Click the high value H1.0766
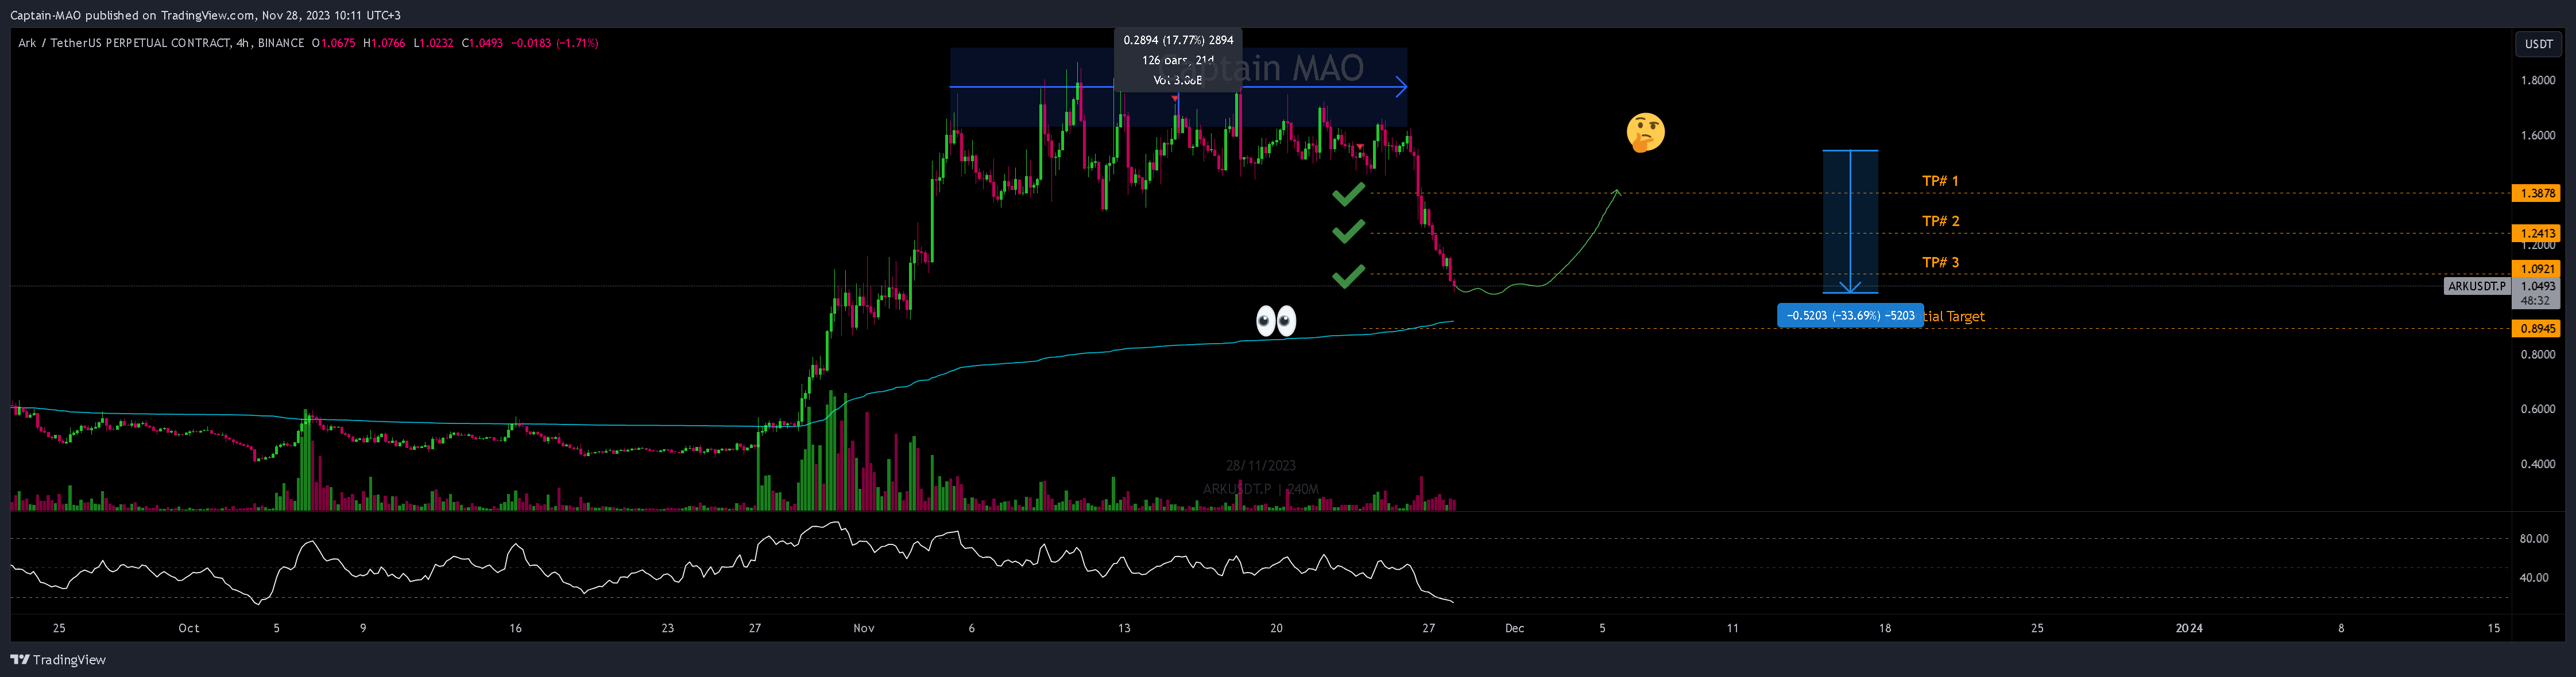Image resolution: width=2576 pixels, height=677 pixels. pos(384,43)
